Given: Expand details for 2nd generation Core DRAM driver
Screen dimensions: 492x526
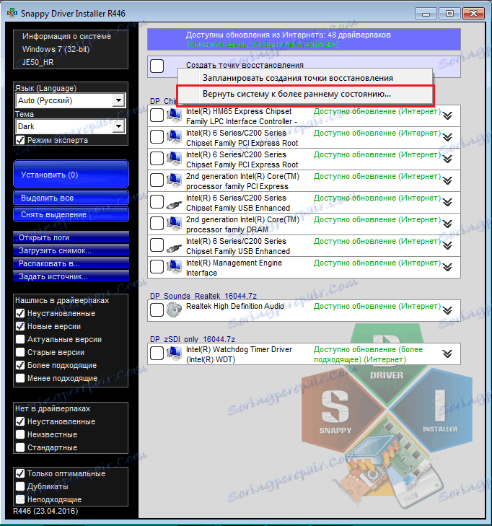Looking at the screenshot, I should tap(447, 224).
